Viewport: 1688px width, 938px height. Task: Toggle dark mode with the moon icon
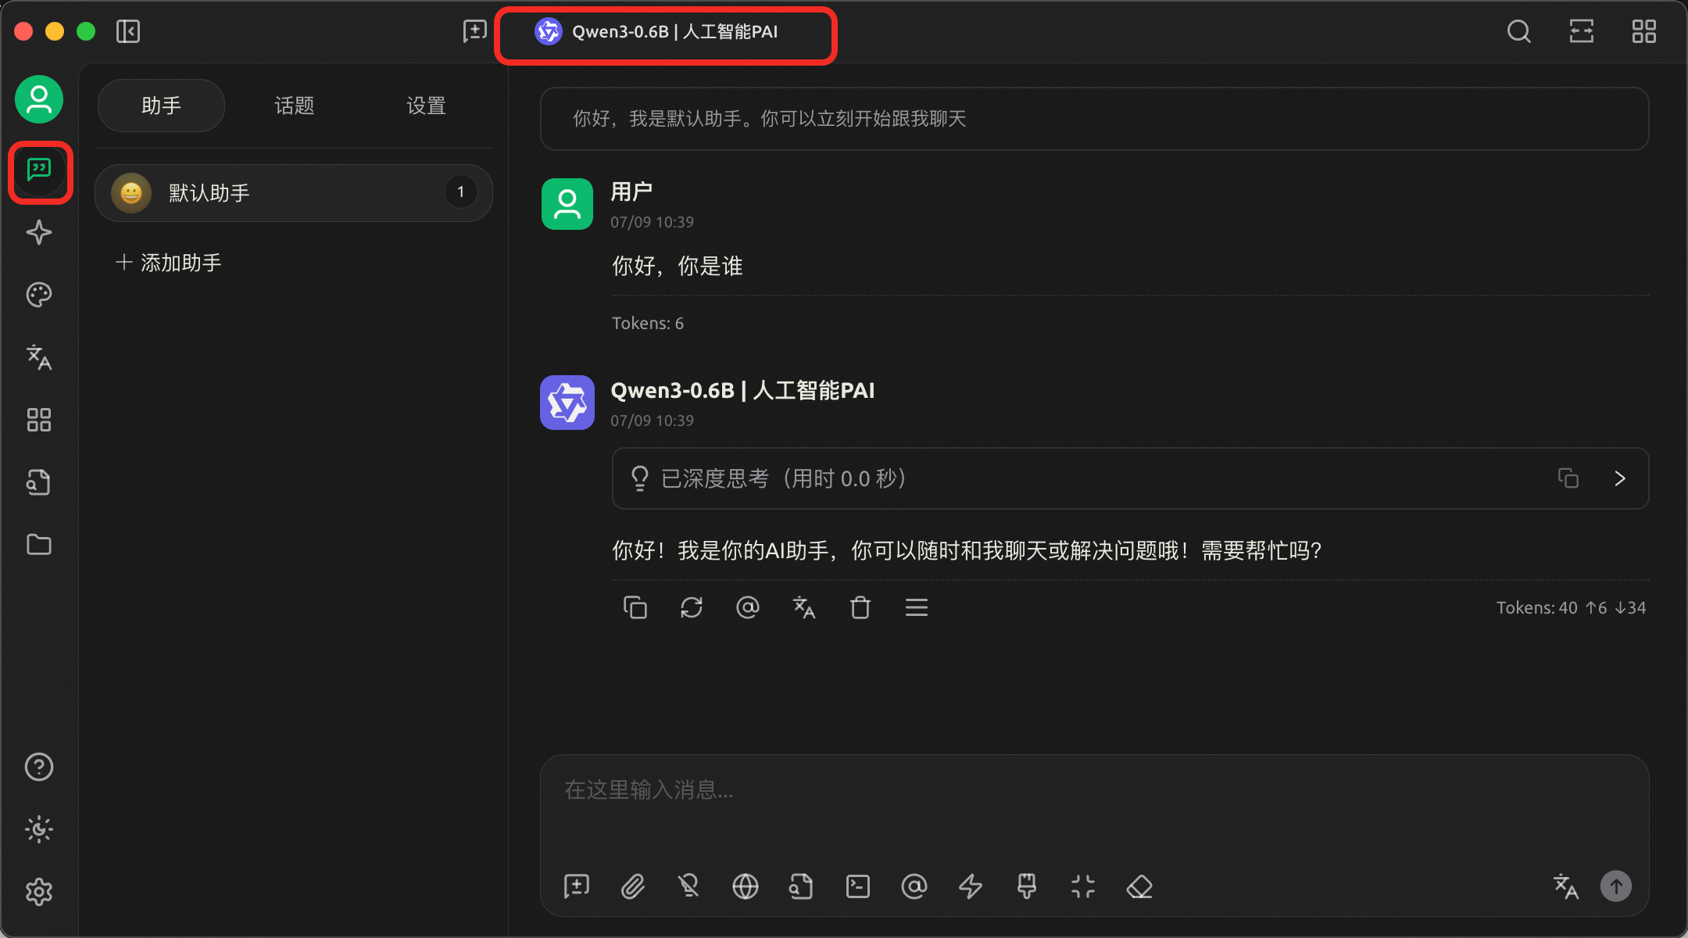[x=39, y=829]
